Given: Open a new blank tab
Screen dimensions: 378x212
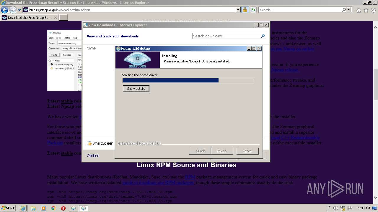Looking at the screenshot, I should [63, 18].
